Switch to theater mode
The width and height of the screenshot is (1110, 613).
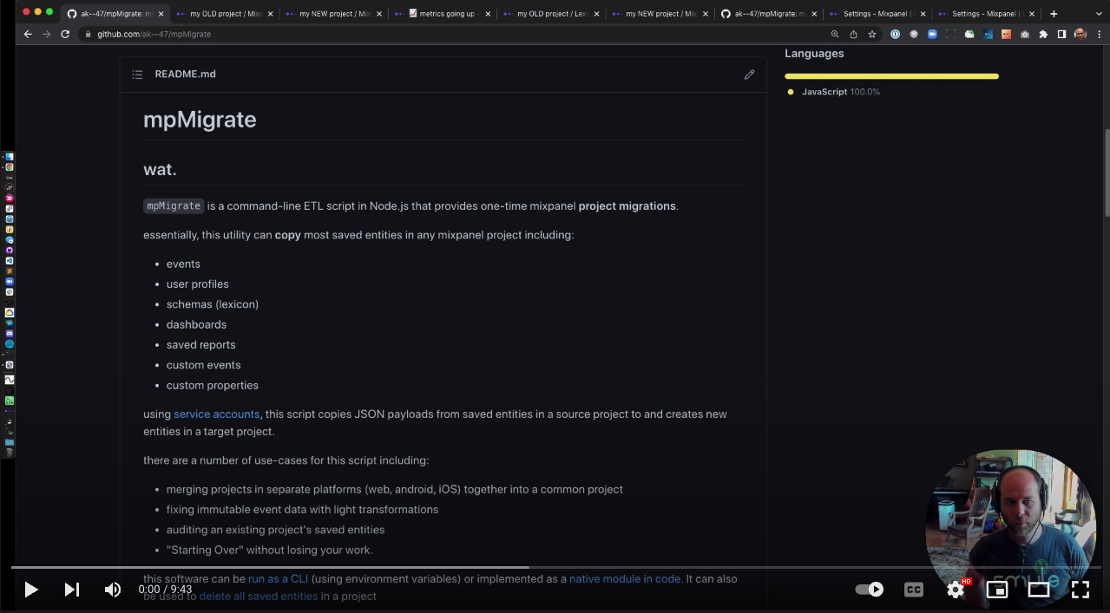click(x=1039, y=590)
